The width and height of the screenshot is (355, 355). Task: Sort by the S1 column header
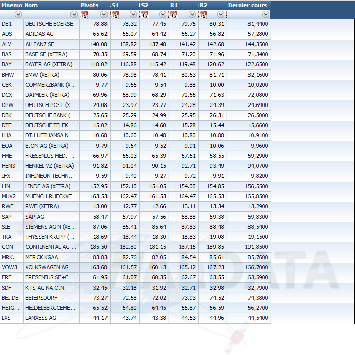tap(125, 5)
